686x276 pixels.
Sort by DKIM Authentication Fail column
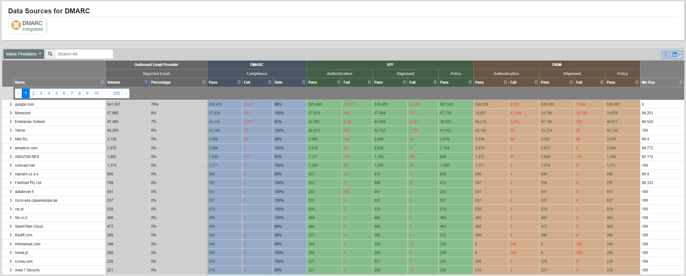[x=524, y=82]
